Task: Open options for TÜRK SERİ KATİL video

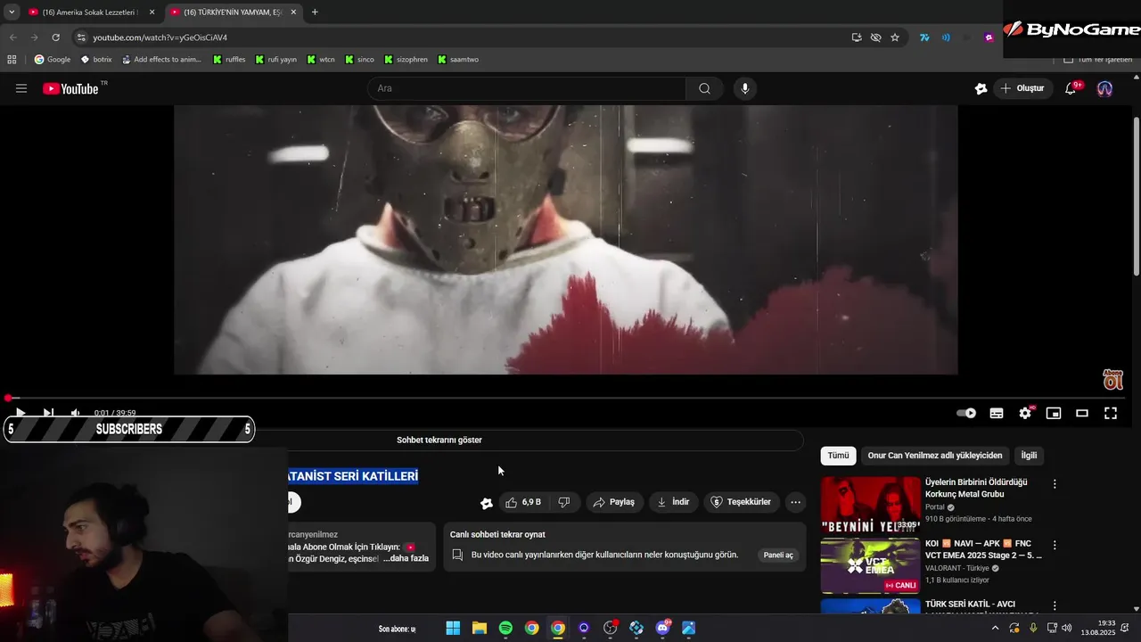Action: 1055,605
